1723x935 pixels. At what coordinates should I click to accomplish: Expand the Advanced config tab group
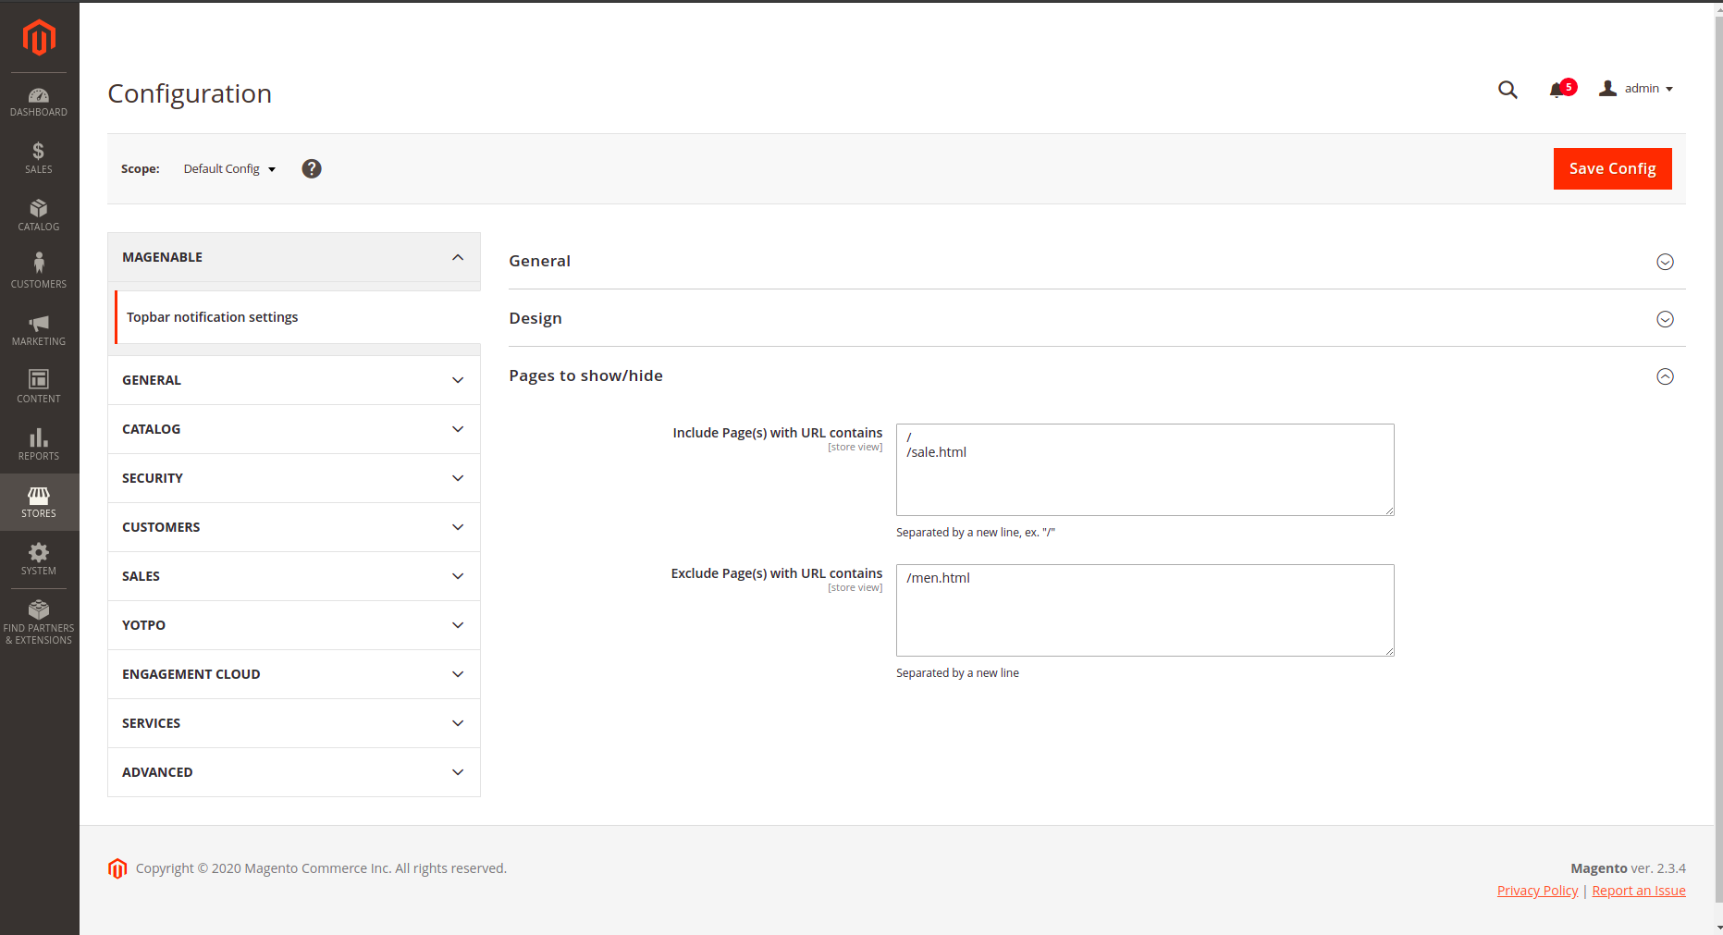click(x=294, y=772)
